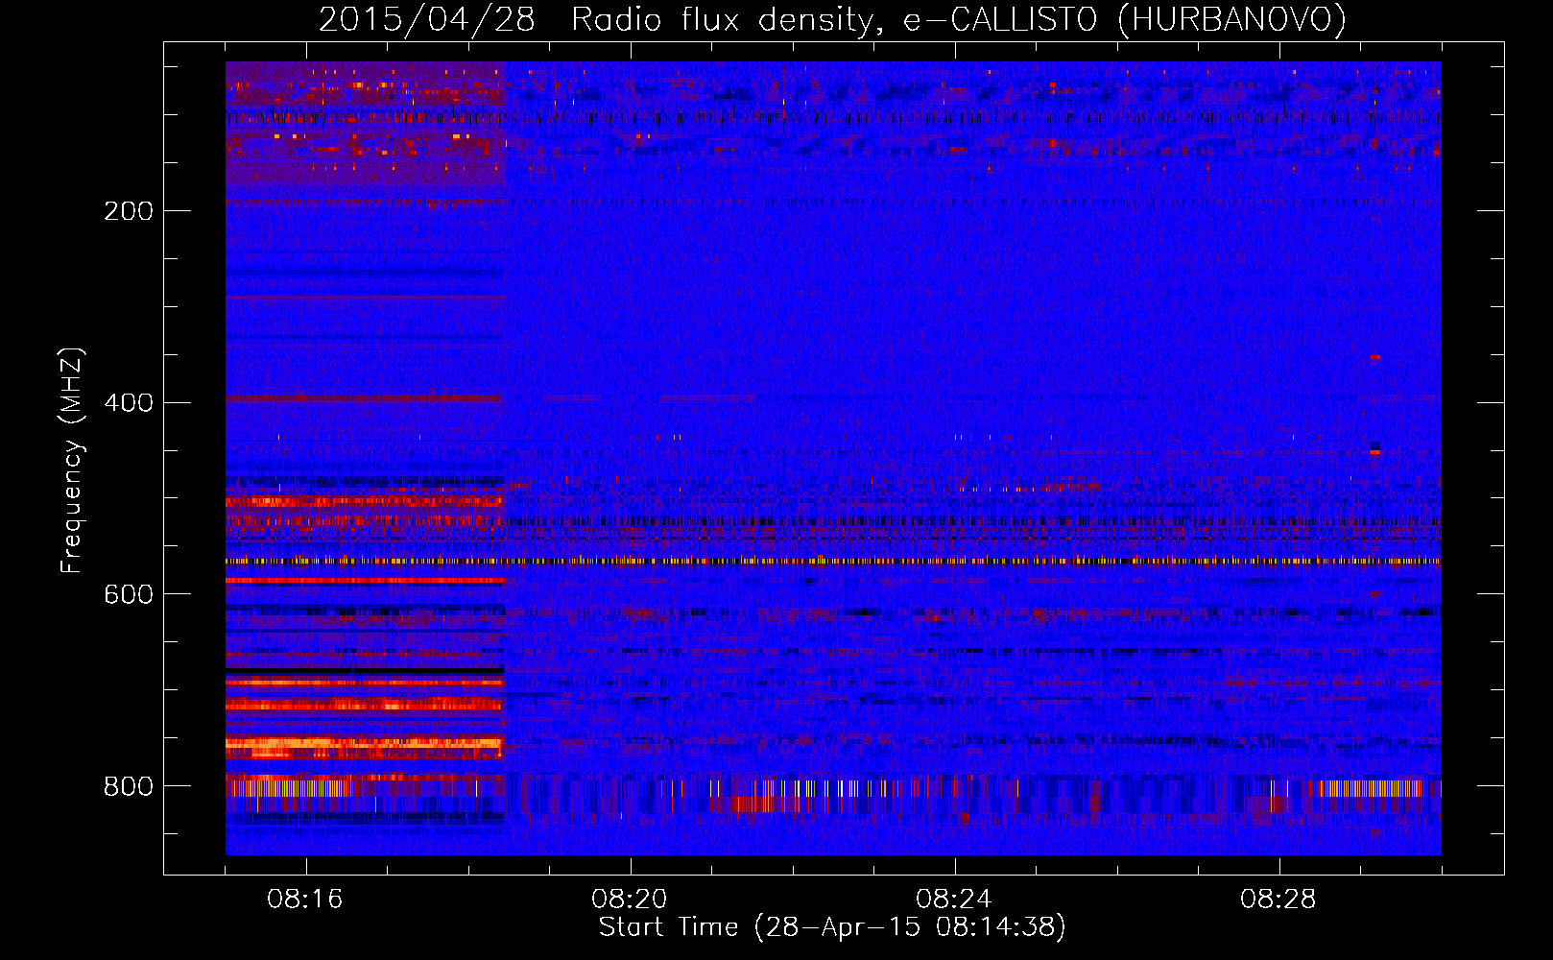Click the 08:16 time tick label
This screenshot has height=960, width=1553.
(305, 900)
